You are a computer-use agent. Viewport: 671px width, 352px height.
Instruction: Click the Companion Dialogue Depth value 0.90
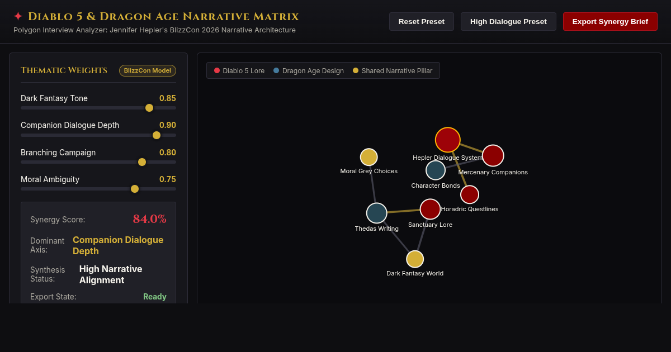point(168,125)
